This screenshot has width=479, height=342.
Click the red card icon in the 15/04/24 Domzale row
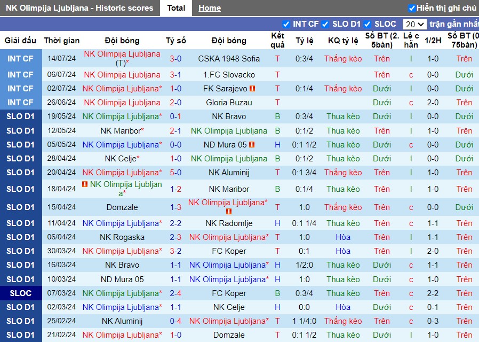pyautogui.click(x=228, y=212)
